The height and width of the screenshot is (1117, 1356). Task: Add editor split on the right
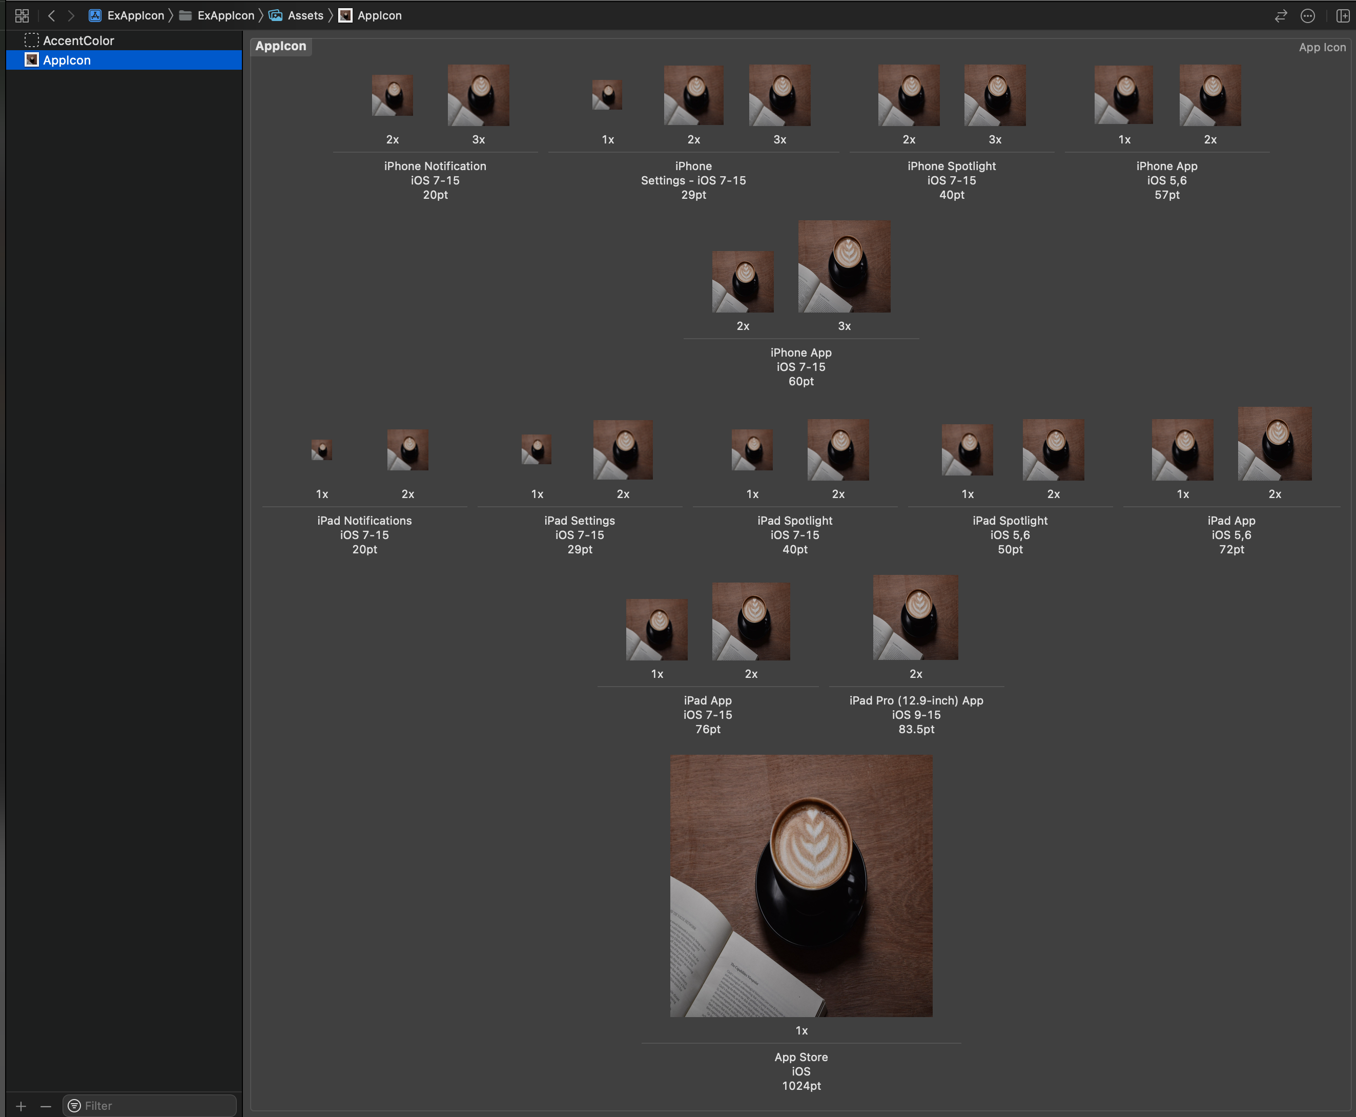click(x=1343, y=15)
